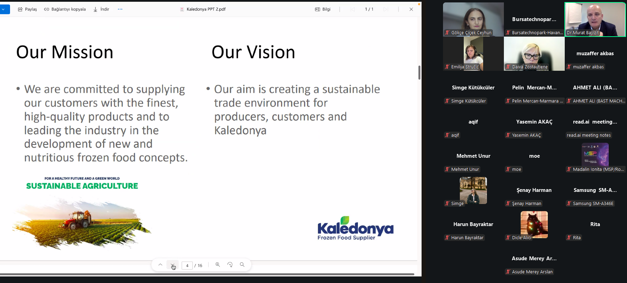Rotate the PDF page
Image resolution: width=627 pixels, height=283 pixels.
(x=230, y=265)
